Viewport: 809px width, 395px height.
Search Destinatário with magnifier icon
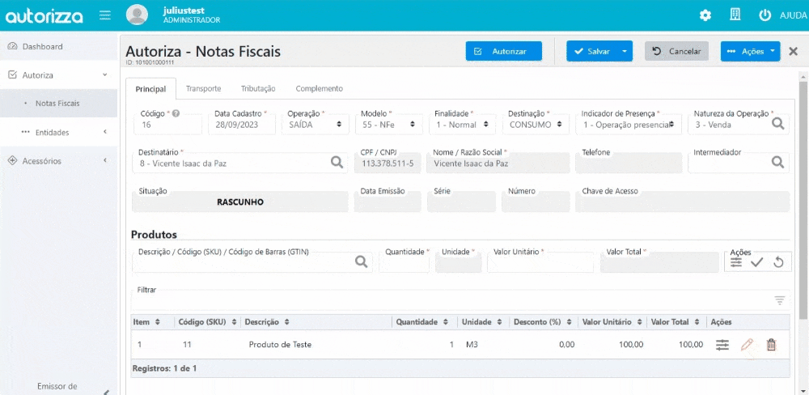337,163
